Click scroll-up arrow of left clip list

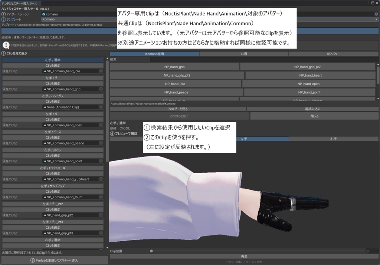tap(107, 59)
